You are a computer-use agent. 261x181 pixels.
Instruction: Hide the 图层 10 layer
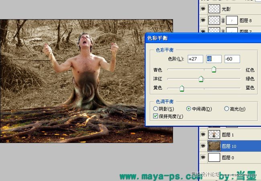coord(203,146)
